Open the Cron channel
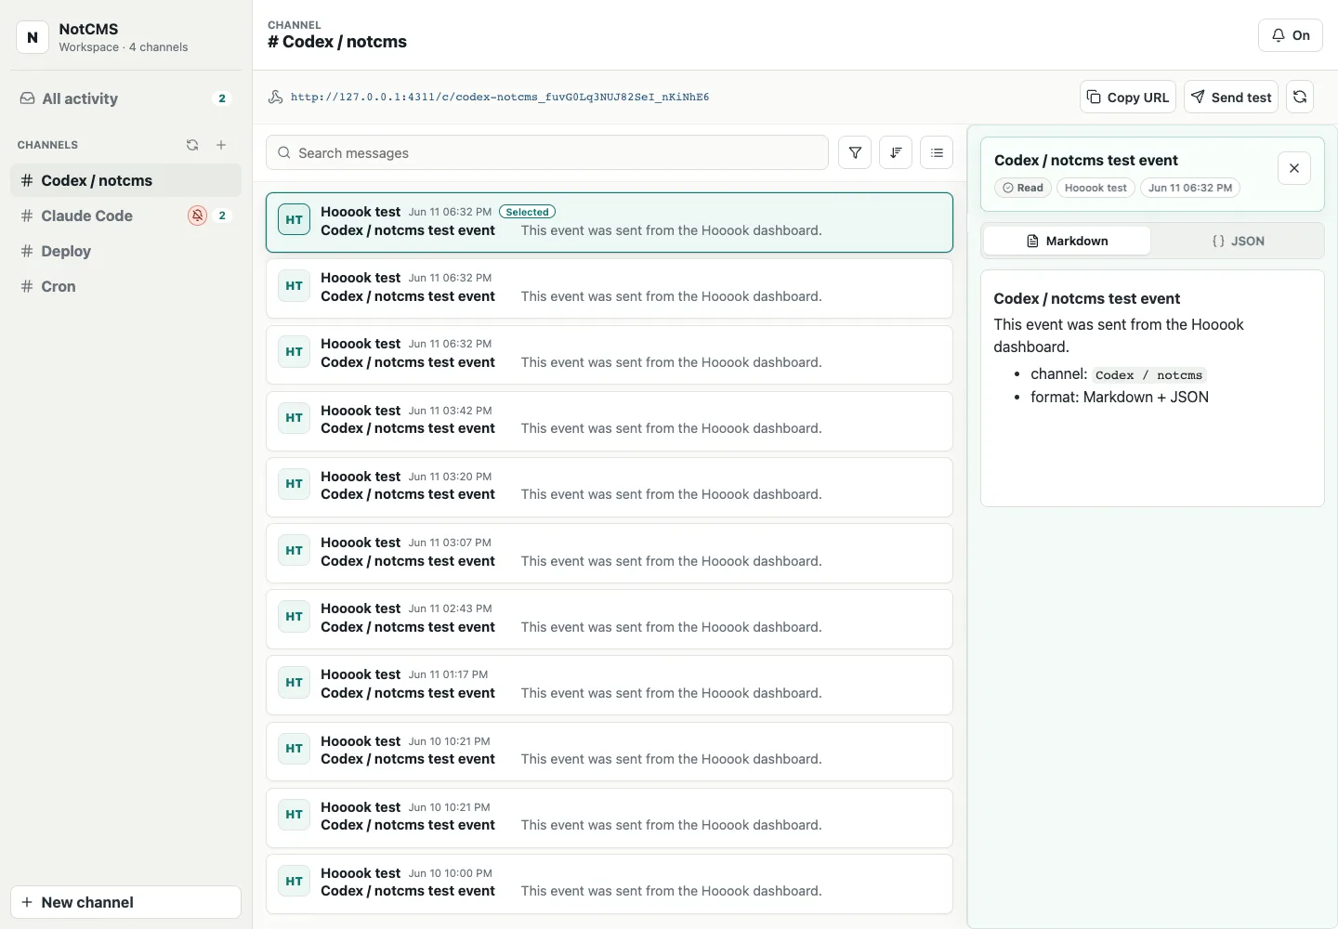Screen dimensions: 1338x929 [x=125, y=286]
